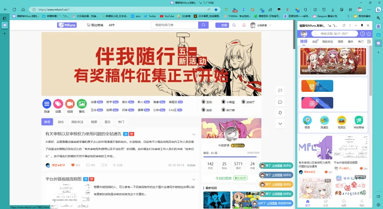Click the site search input field
The image size is (383, 209).
[174, 25]
